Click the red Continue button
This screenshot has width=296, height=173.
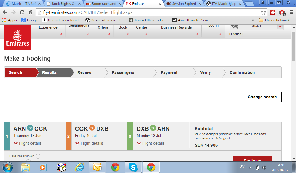pyautogui.click(x=252, y=159)
